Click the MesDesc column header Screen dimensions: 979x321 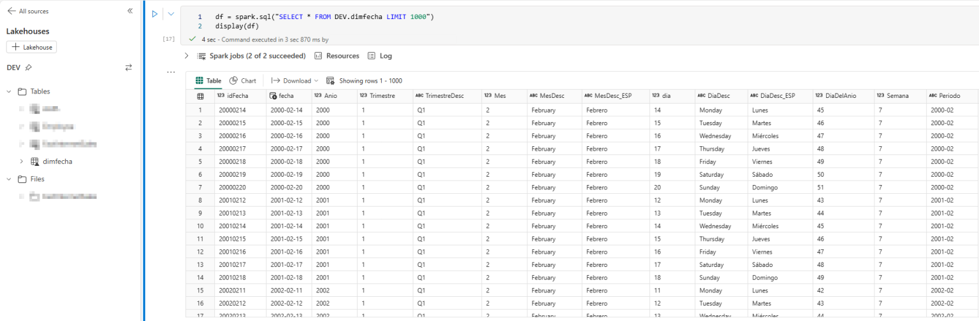[555, 96]
